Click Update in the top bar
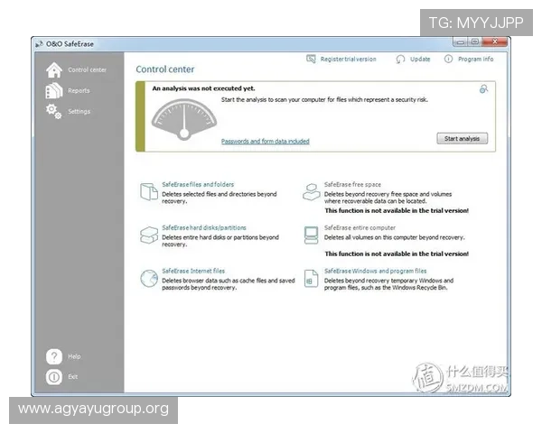This screenshot has height=433, width=542. click(x=419, y=60)
